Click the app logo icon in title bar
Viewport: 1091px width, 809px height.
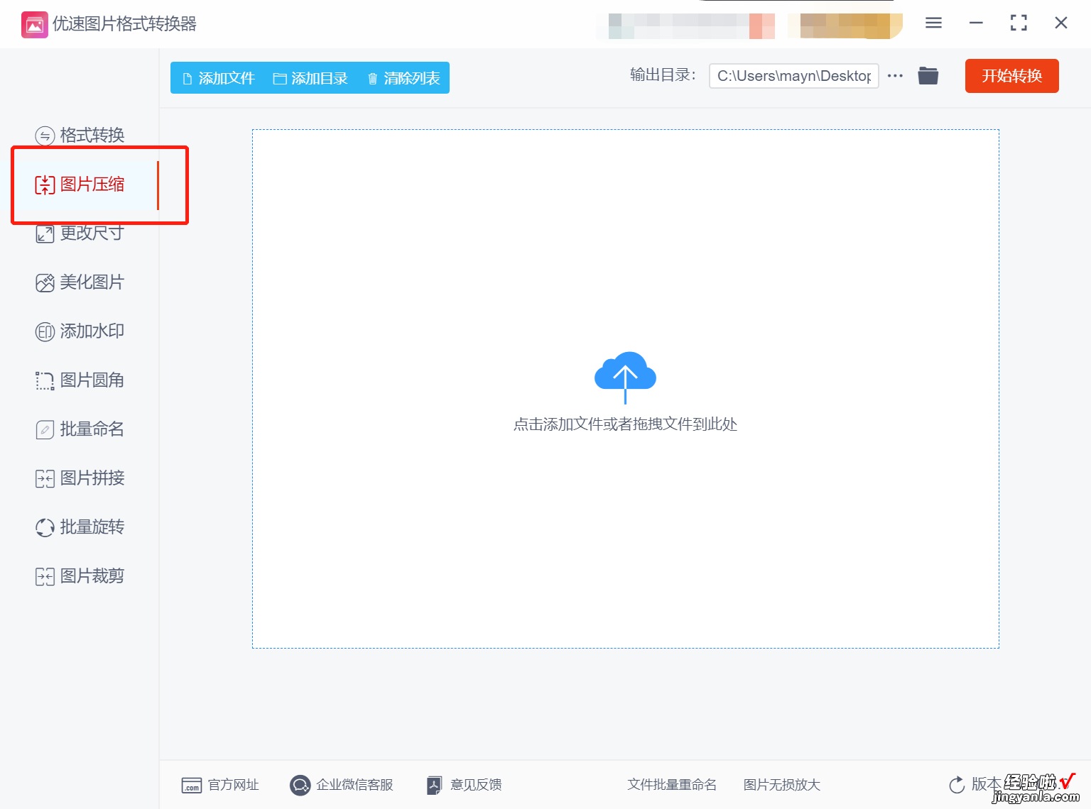pyautogui.click(x=34, y=25)
